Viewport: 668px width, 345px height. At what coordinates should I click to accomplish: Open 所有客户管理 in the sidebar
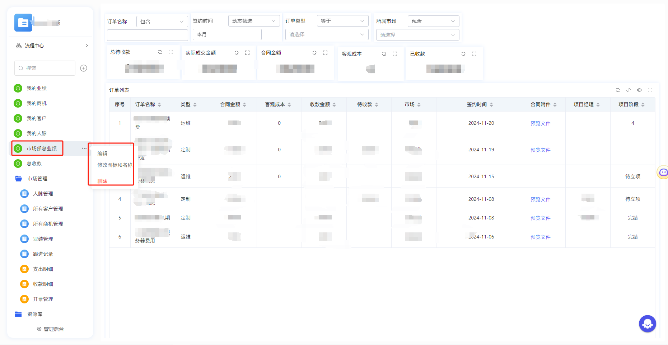click(x=48, y=209)
